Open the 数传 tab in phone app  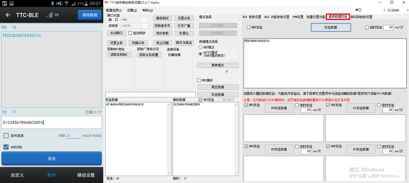click(51, 175)
